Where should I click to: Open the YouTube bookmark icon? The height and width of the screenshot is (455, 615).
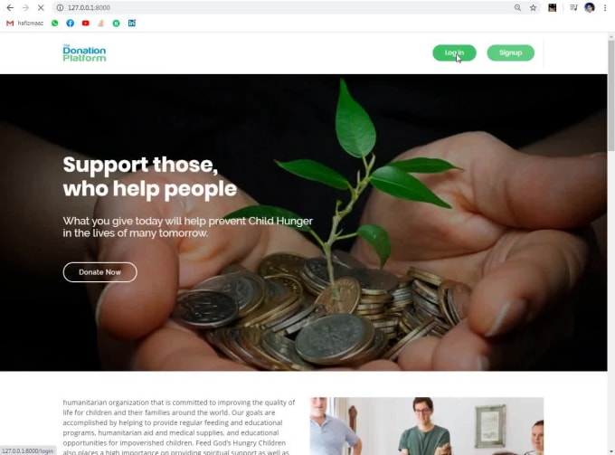click(x=86, y=24)
